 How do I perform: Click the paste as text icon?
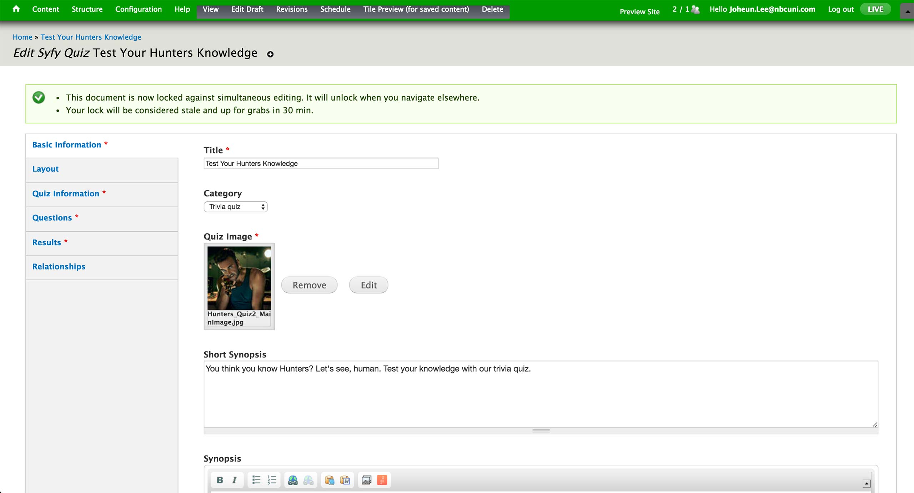[x=329, y=480]
